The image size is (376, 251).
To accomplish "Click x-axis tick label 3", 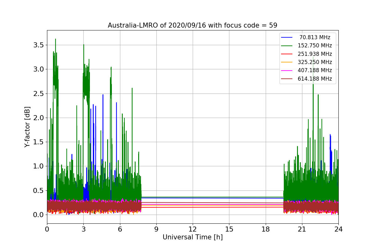I will (x=83, y=229).
